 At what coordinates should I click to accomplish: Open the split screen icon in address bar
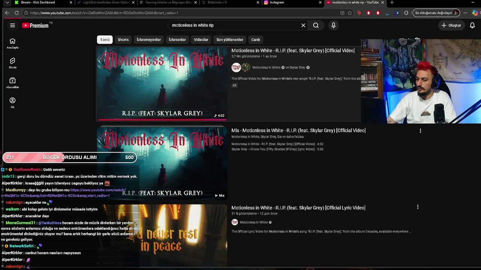[342, 13]
